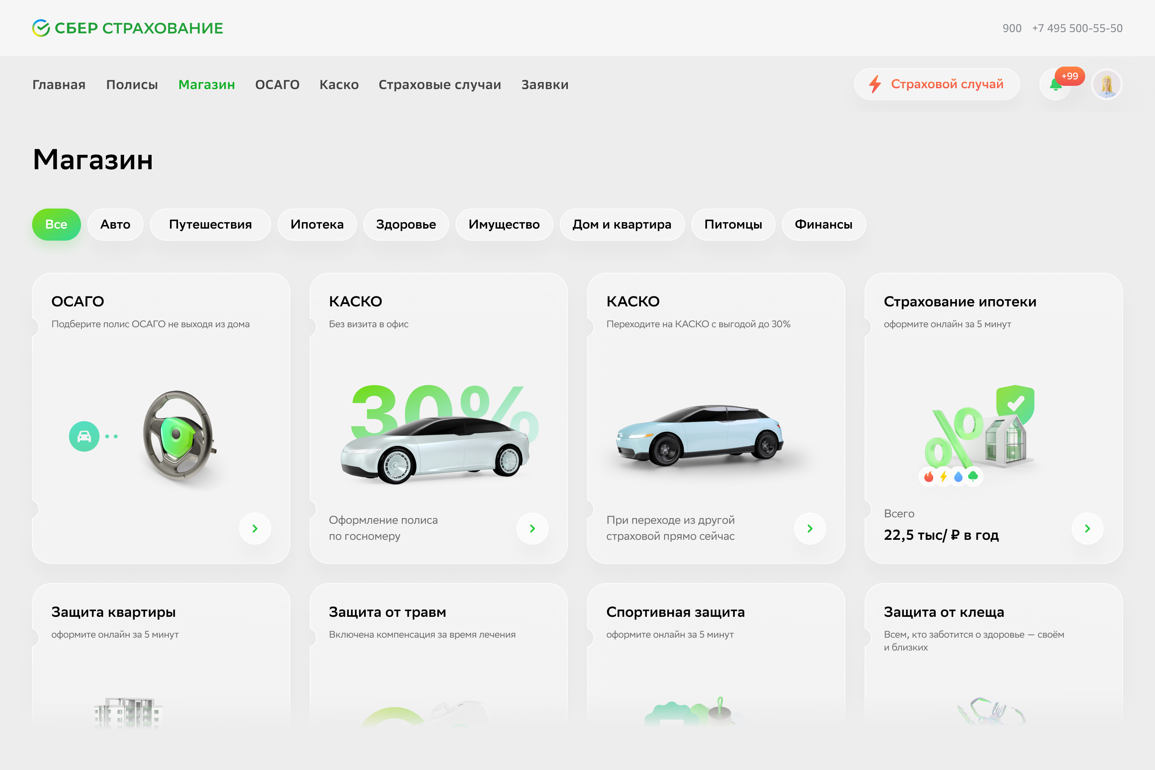The image size is (1155, 770).
Task: Click arrow on Страхование ипотеки card
Action: tap(1087, 529)
